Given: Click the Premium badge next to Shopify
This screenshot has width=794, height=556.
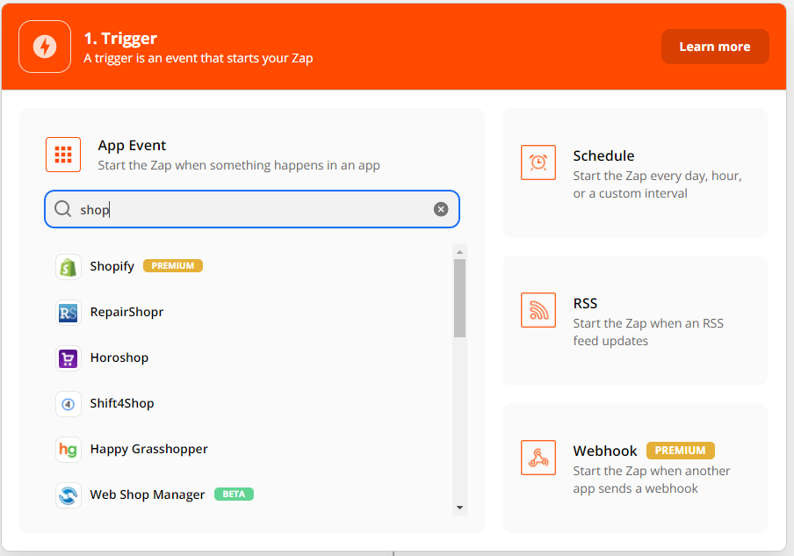Looking at the screenshot, I should click(173, 266).
